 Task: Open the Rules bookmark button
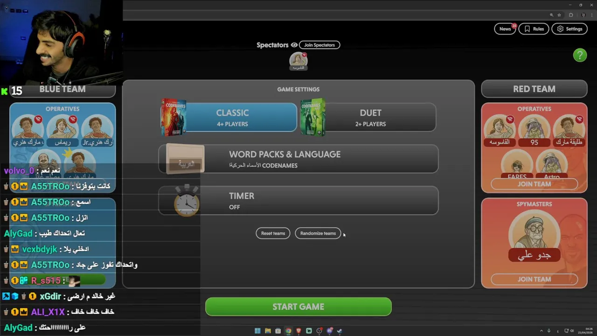(534, 29)
